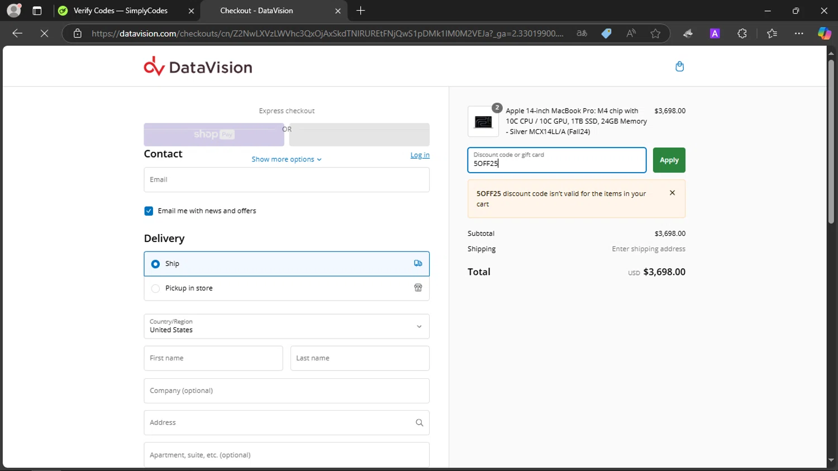Open the shopping bag cart icon
The image size is (838, 471).
679,66
